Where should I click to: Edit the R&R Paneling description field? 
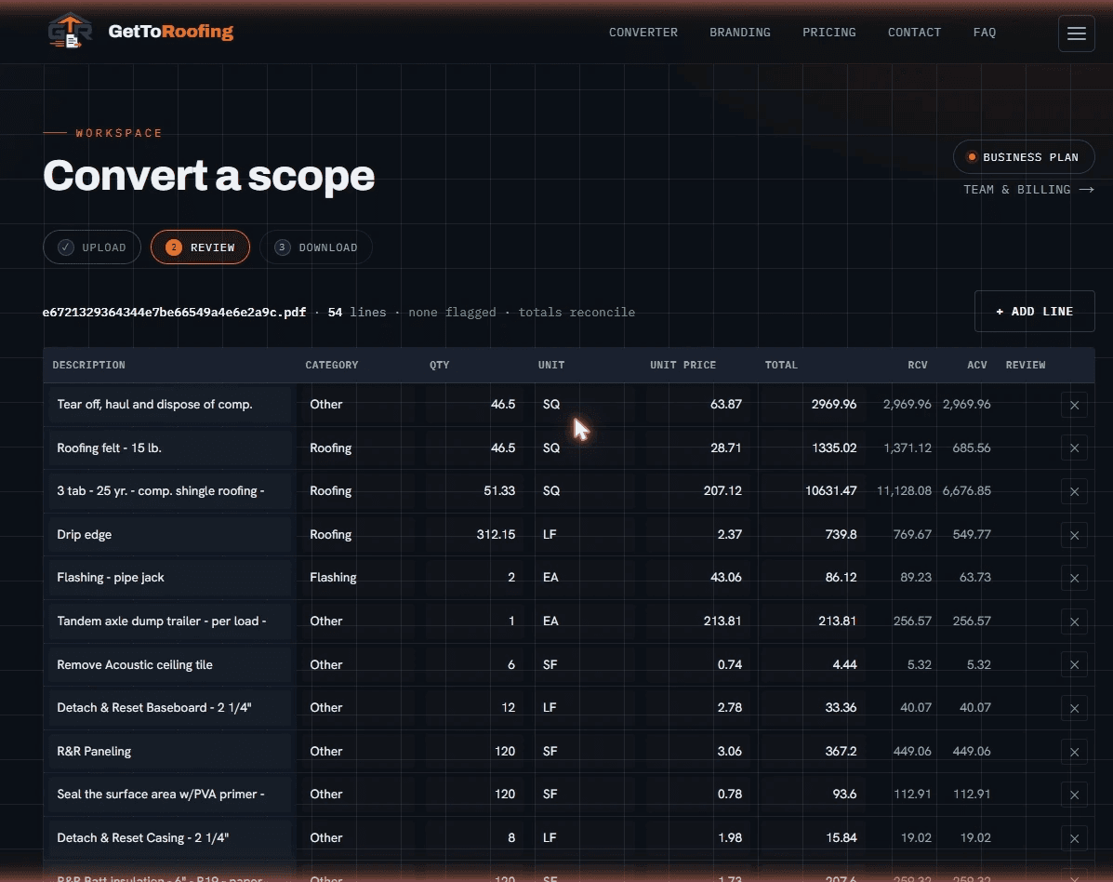coord(170,751)
